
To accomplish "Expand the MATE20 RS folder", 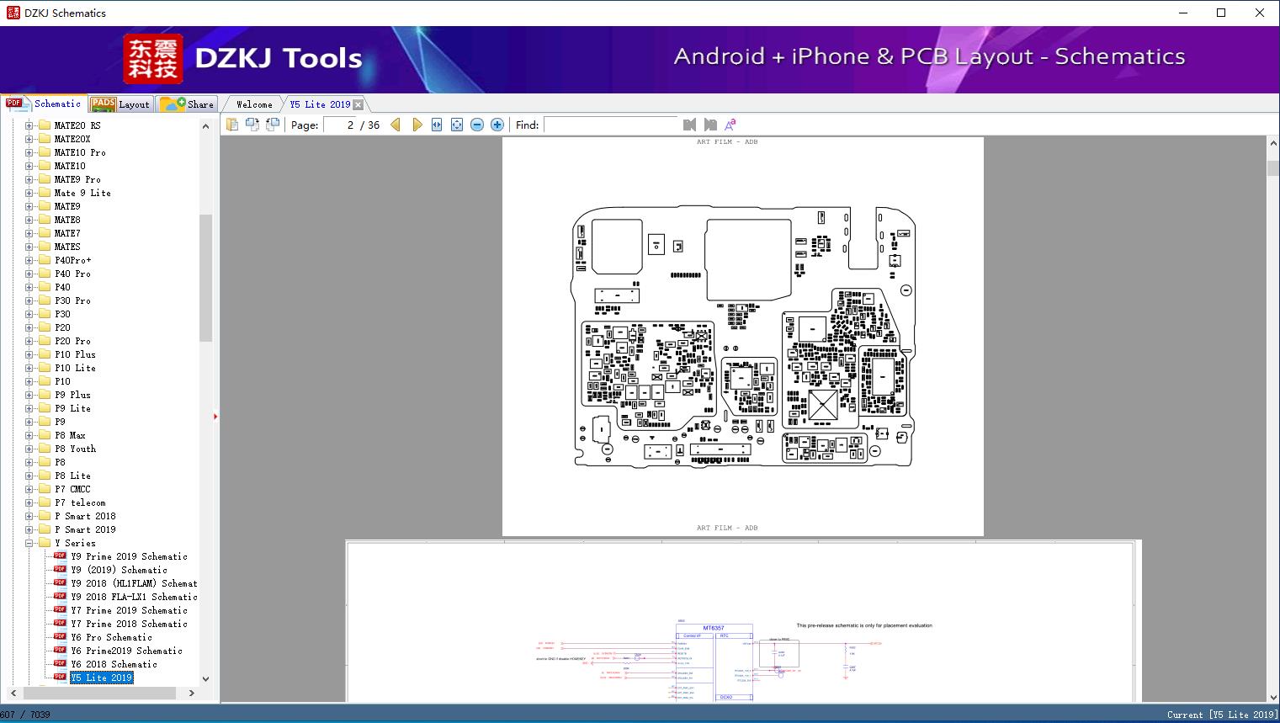I will pos(29,125).
